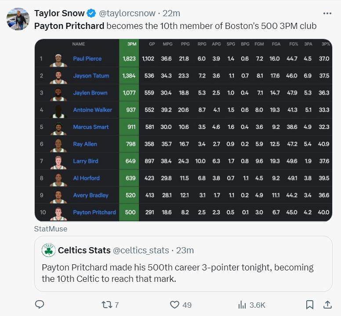
Task: Click the Celtics Stats shamrock avatar
Action: 48,250
